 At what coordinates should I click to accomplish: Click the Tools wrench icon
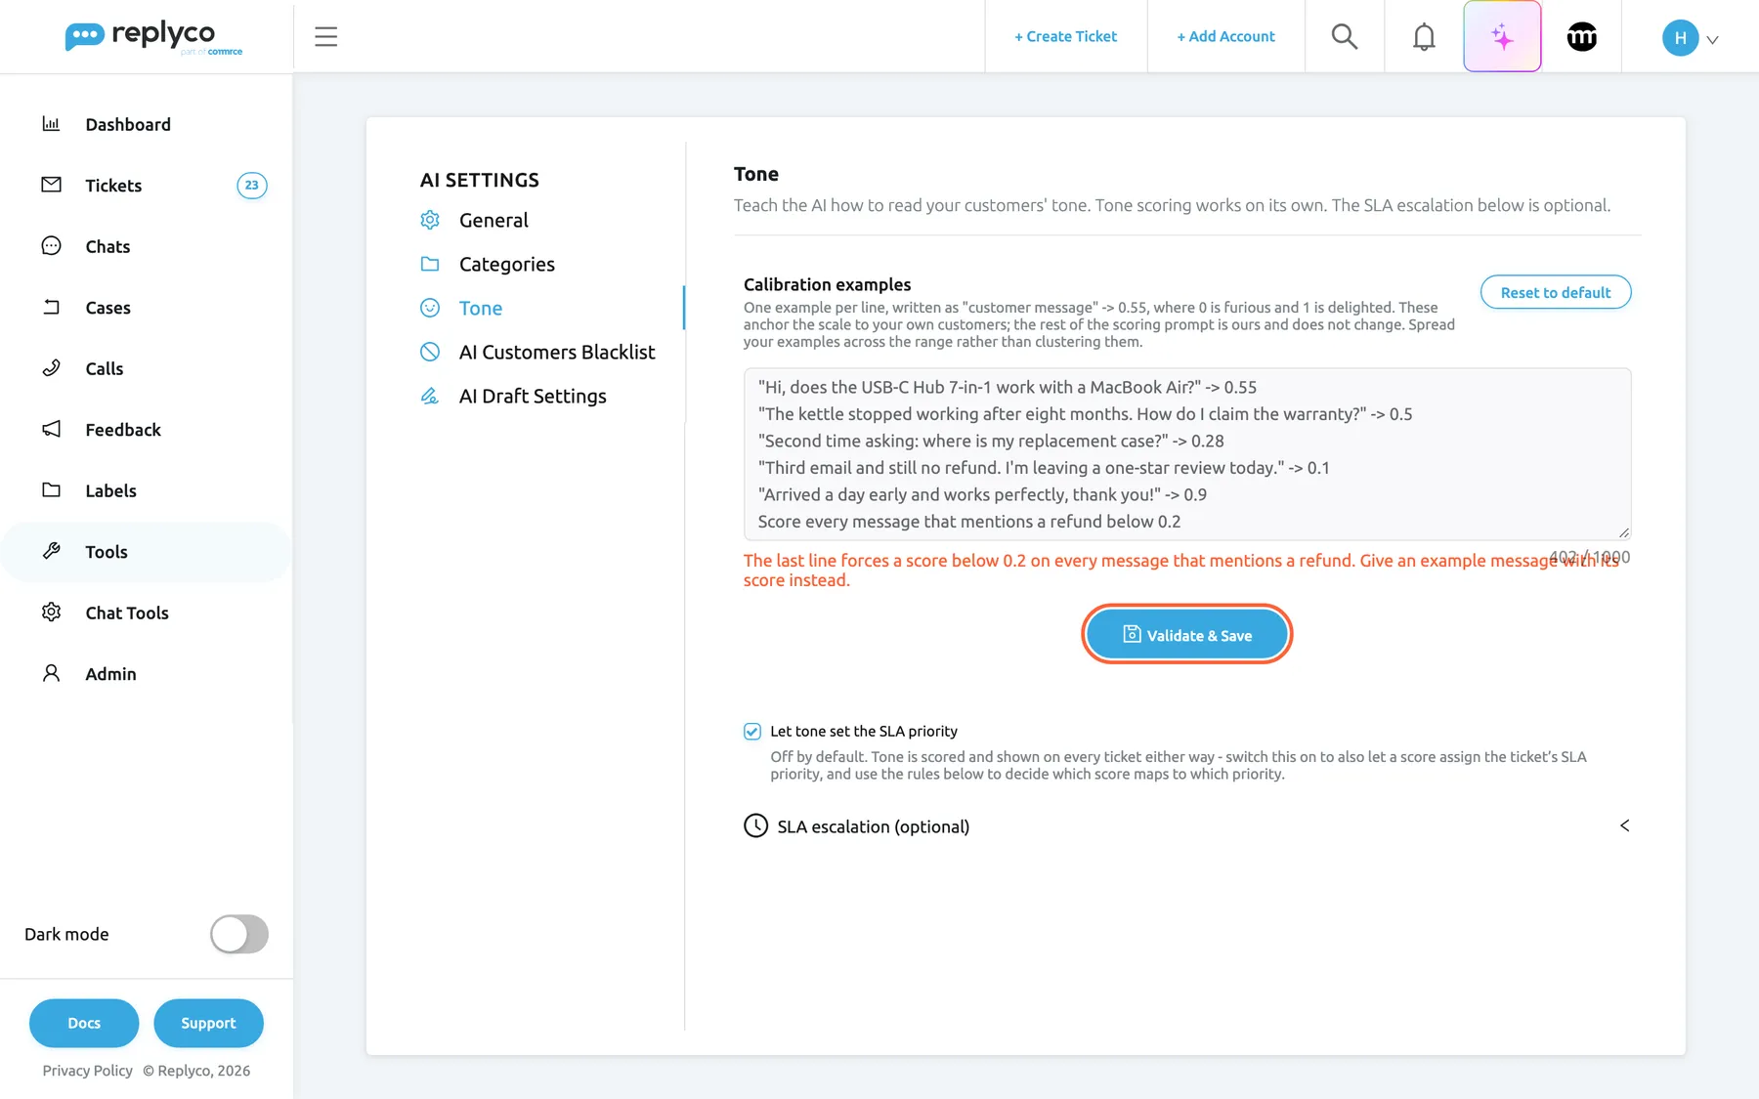(51, 551)
